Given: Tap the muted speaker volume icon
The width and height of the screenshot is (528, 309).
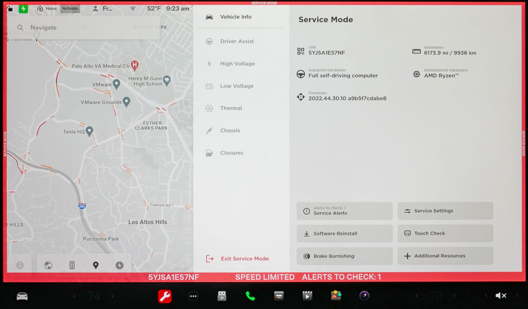Looking at the screenshot, I should 501,296.
